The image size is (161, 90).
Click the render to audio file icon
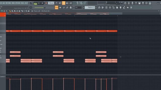tap(143, 3)
